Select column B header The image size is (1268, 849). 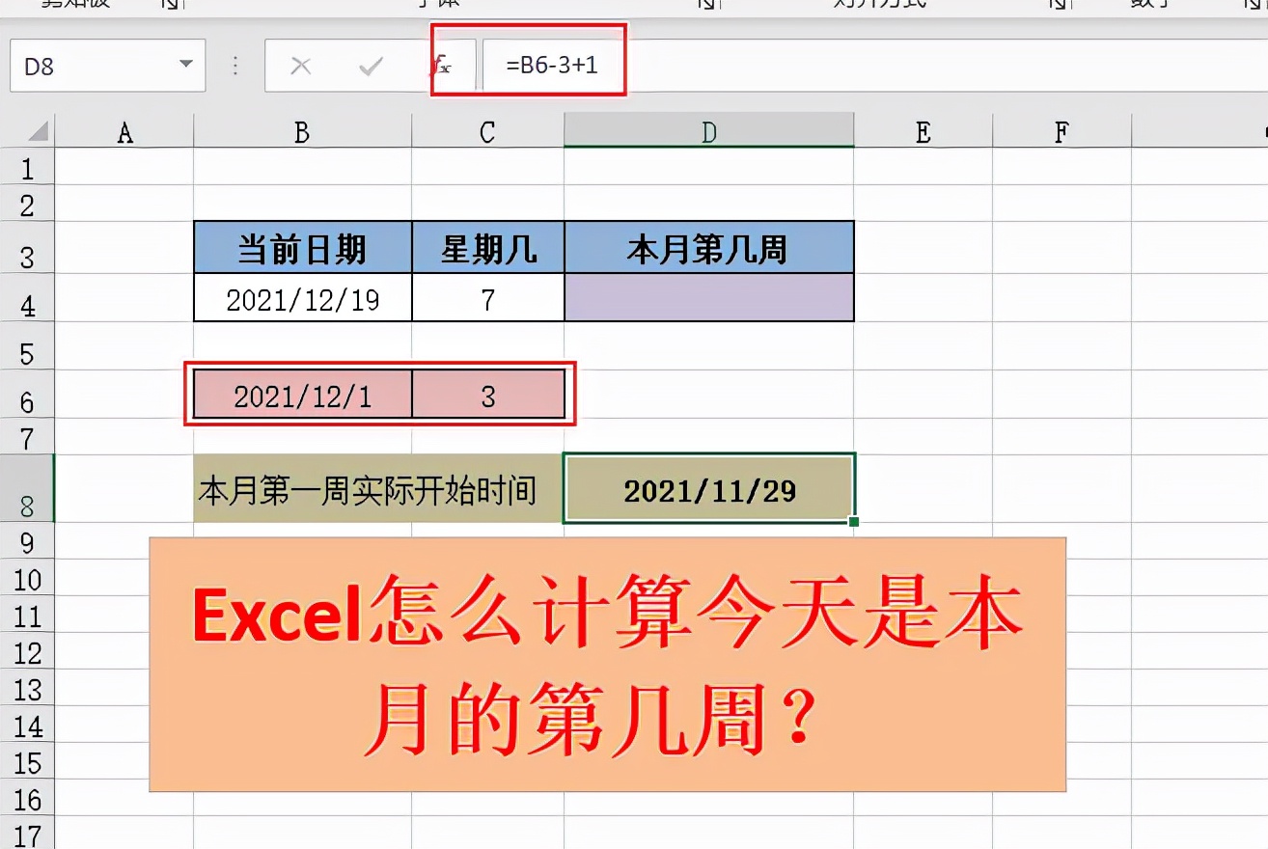pos(302,131)
